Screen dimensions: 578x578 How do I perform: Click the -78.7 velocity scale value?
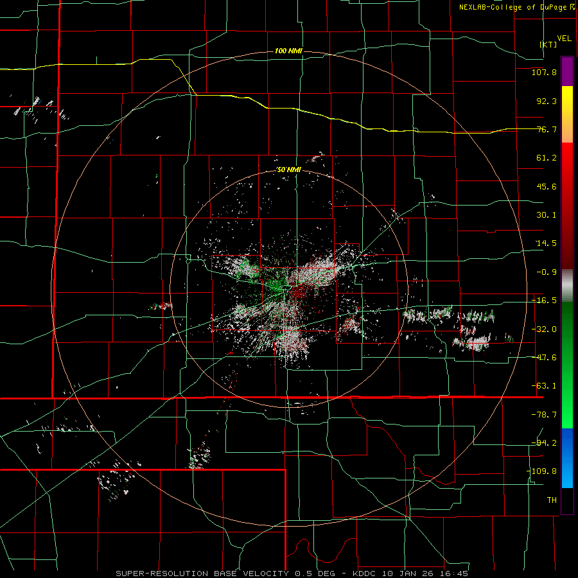pos(544,415)
